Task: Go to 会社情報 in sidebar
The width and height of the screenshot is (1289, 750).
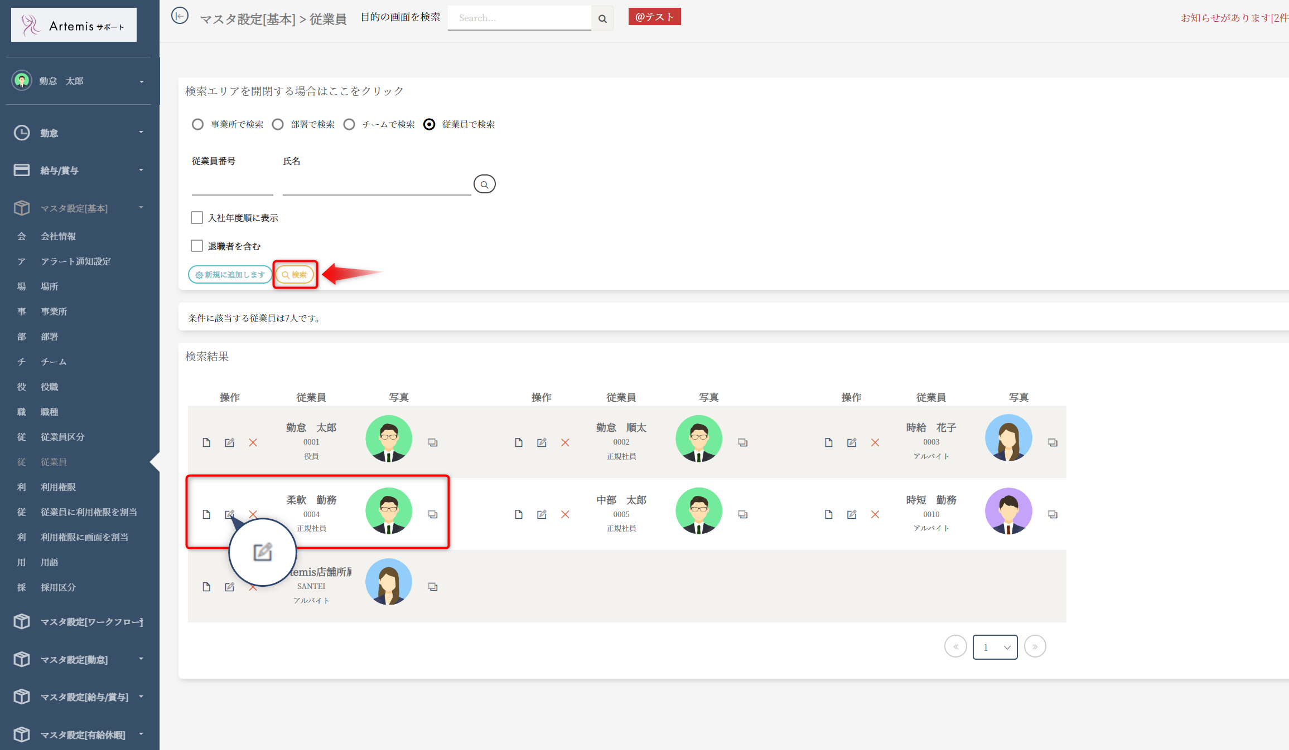Action: point(58,236)
